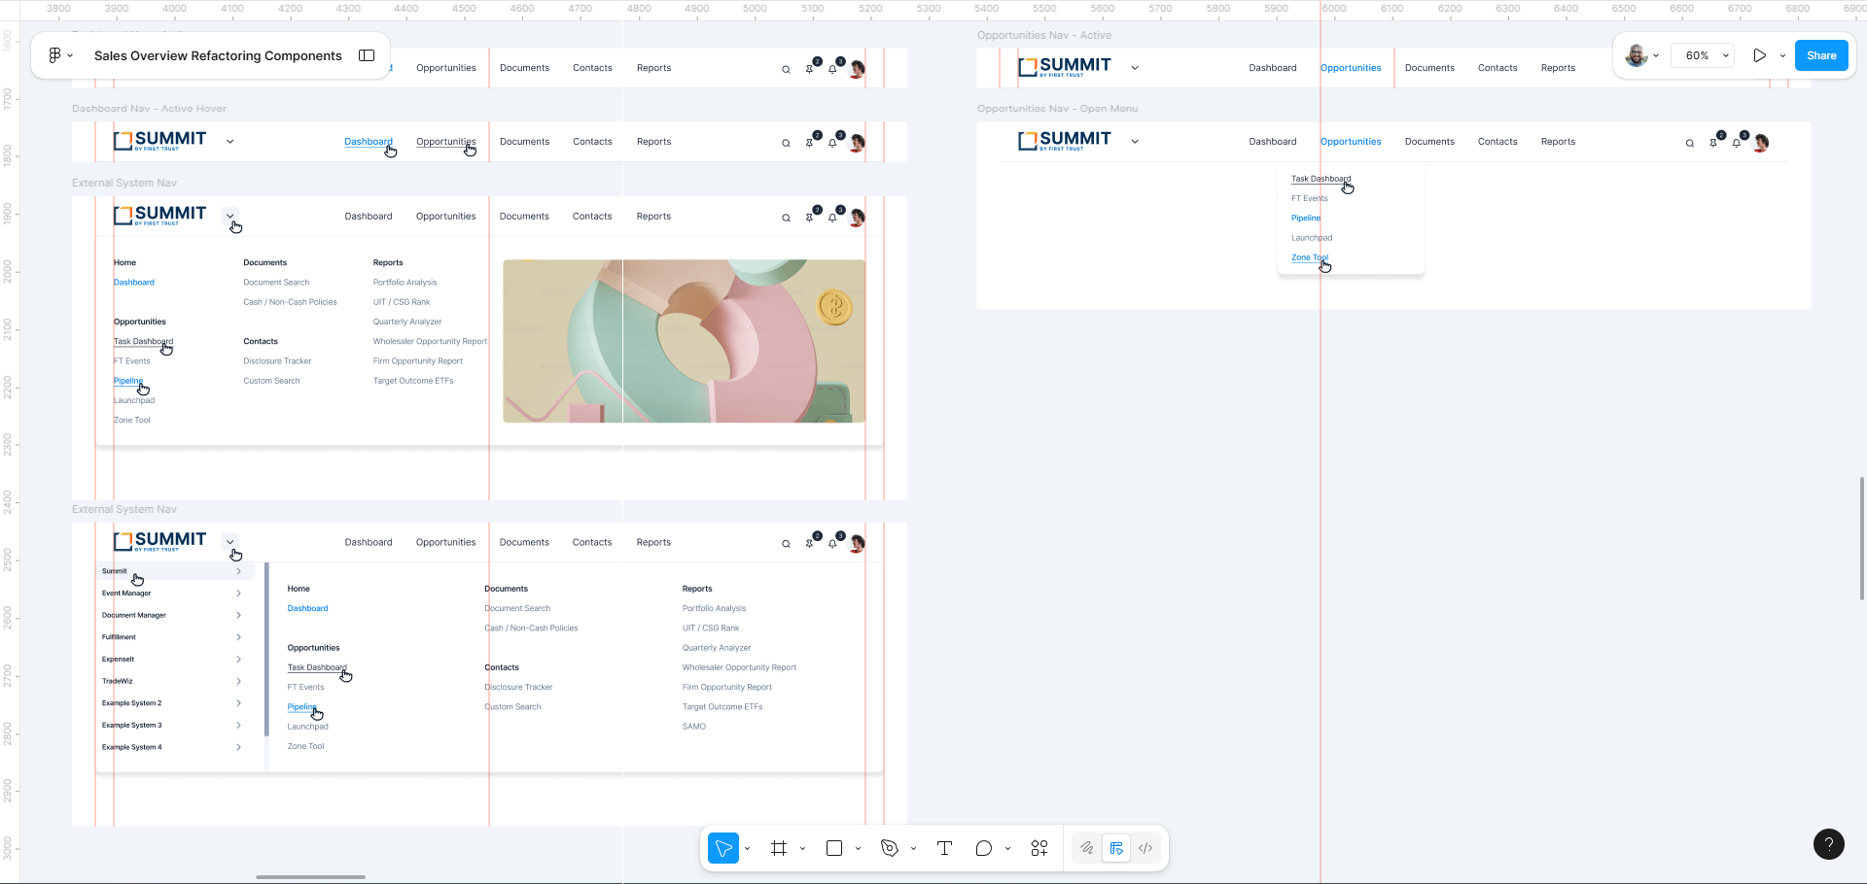Open the Figma main menu chevron
The image size is (1867, 884).
click(69, 55)
